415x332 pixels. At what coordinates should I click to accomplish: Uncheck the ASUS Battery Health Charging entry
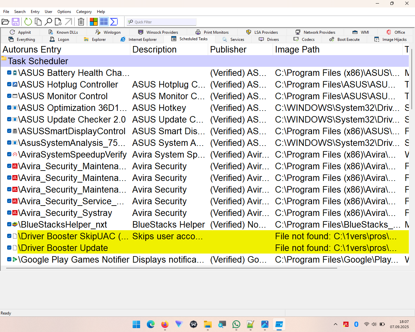tap(9, 73)
